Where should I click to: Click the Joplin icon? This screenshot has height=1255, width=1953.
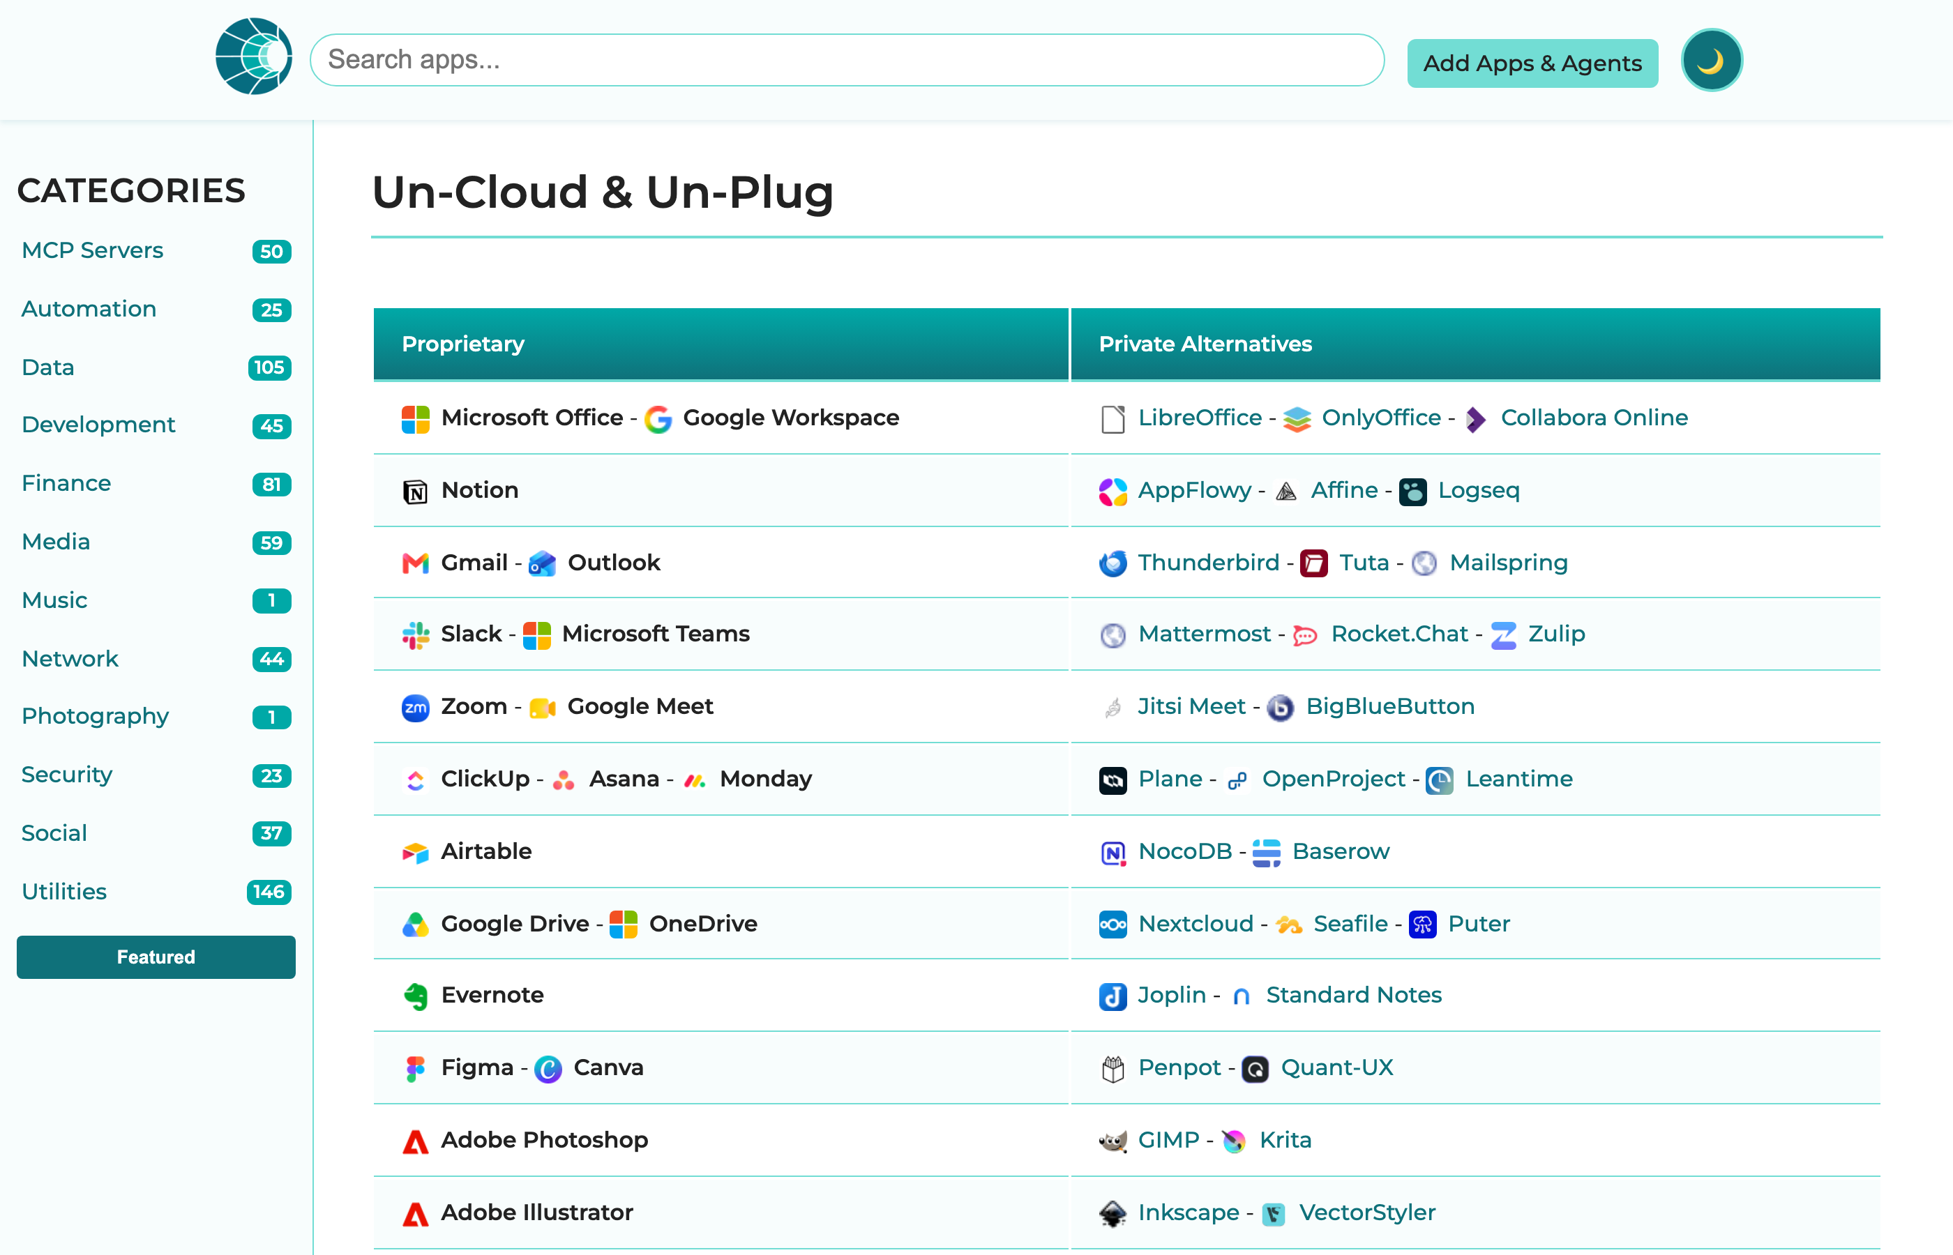[x=1113, y=996]
